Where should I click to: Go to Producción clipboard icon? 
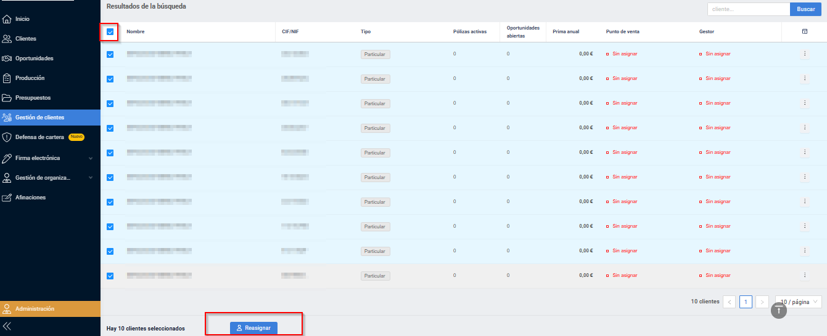coord(7,78)
